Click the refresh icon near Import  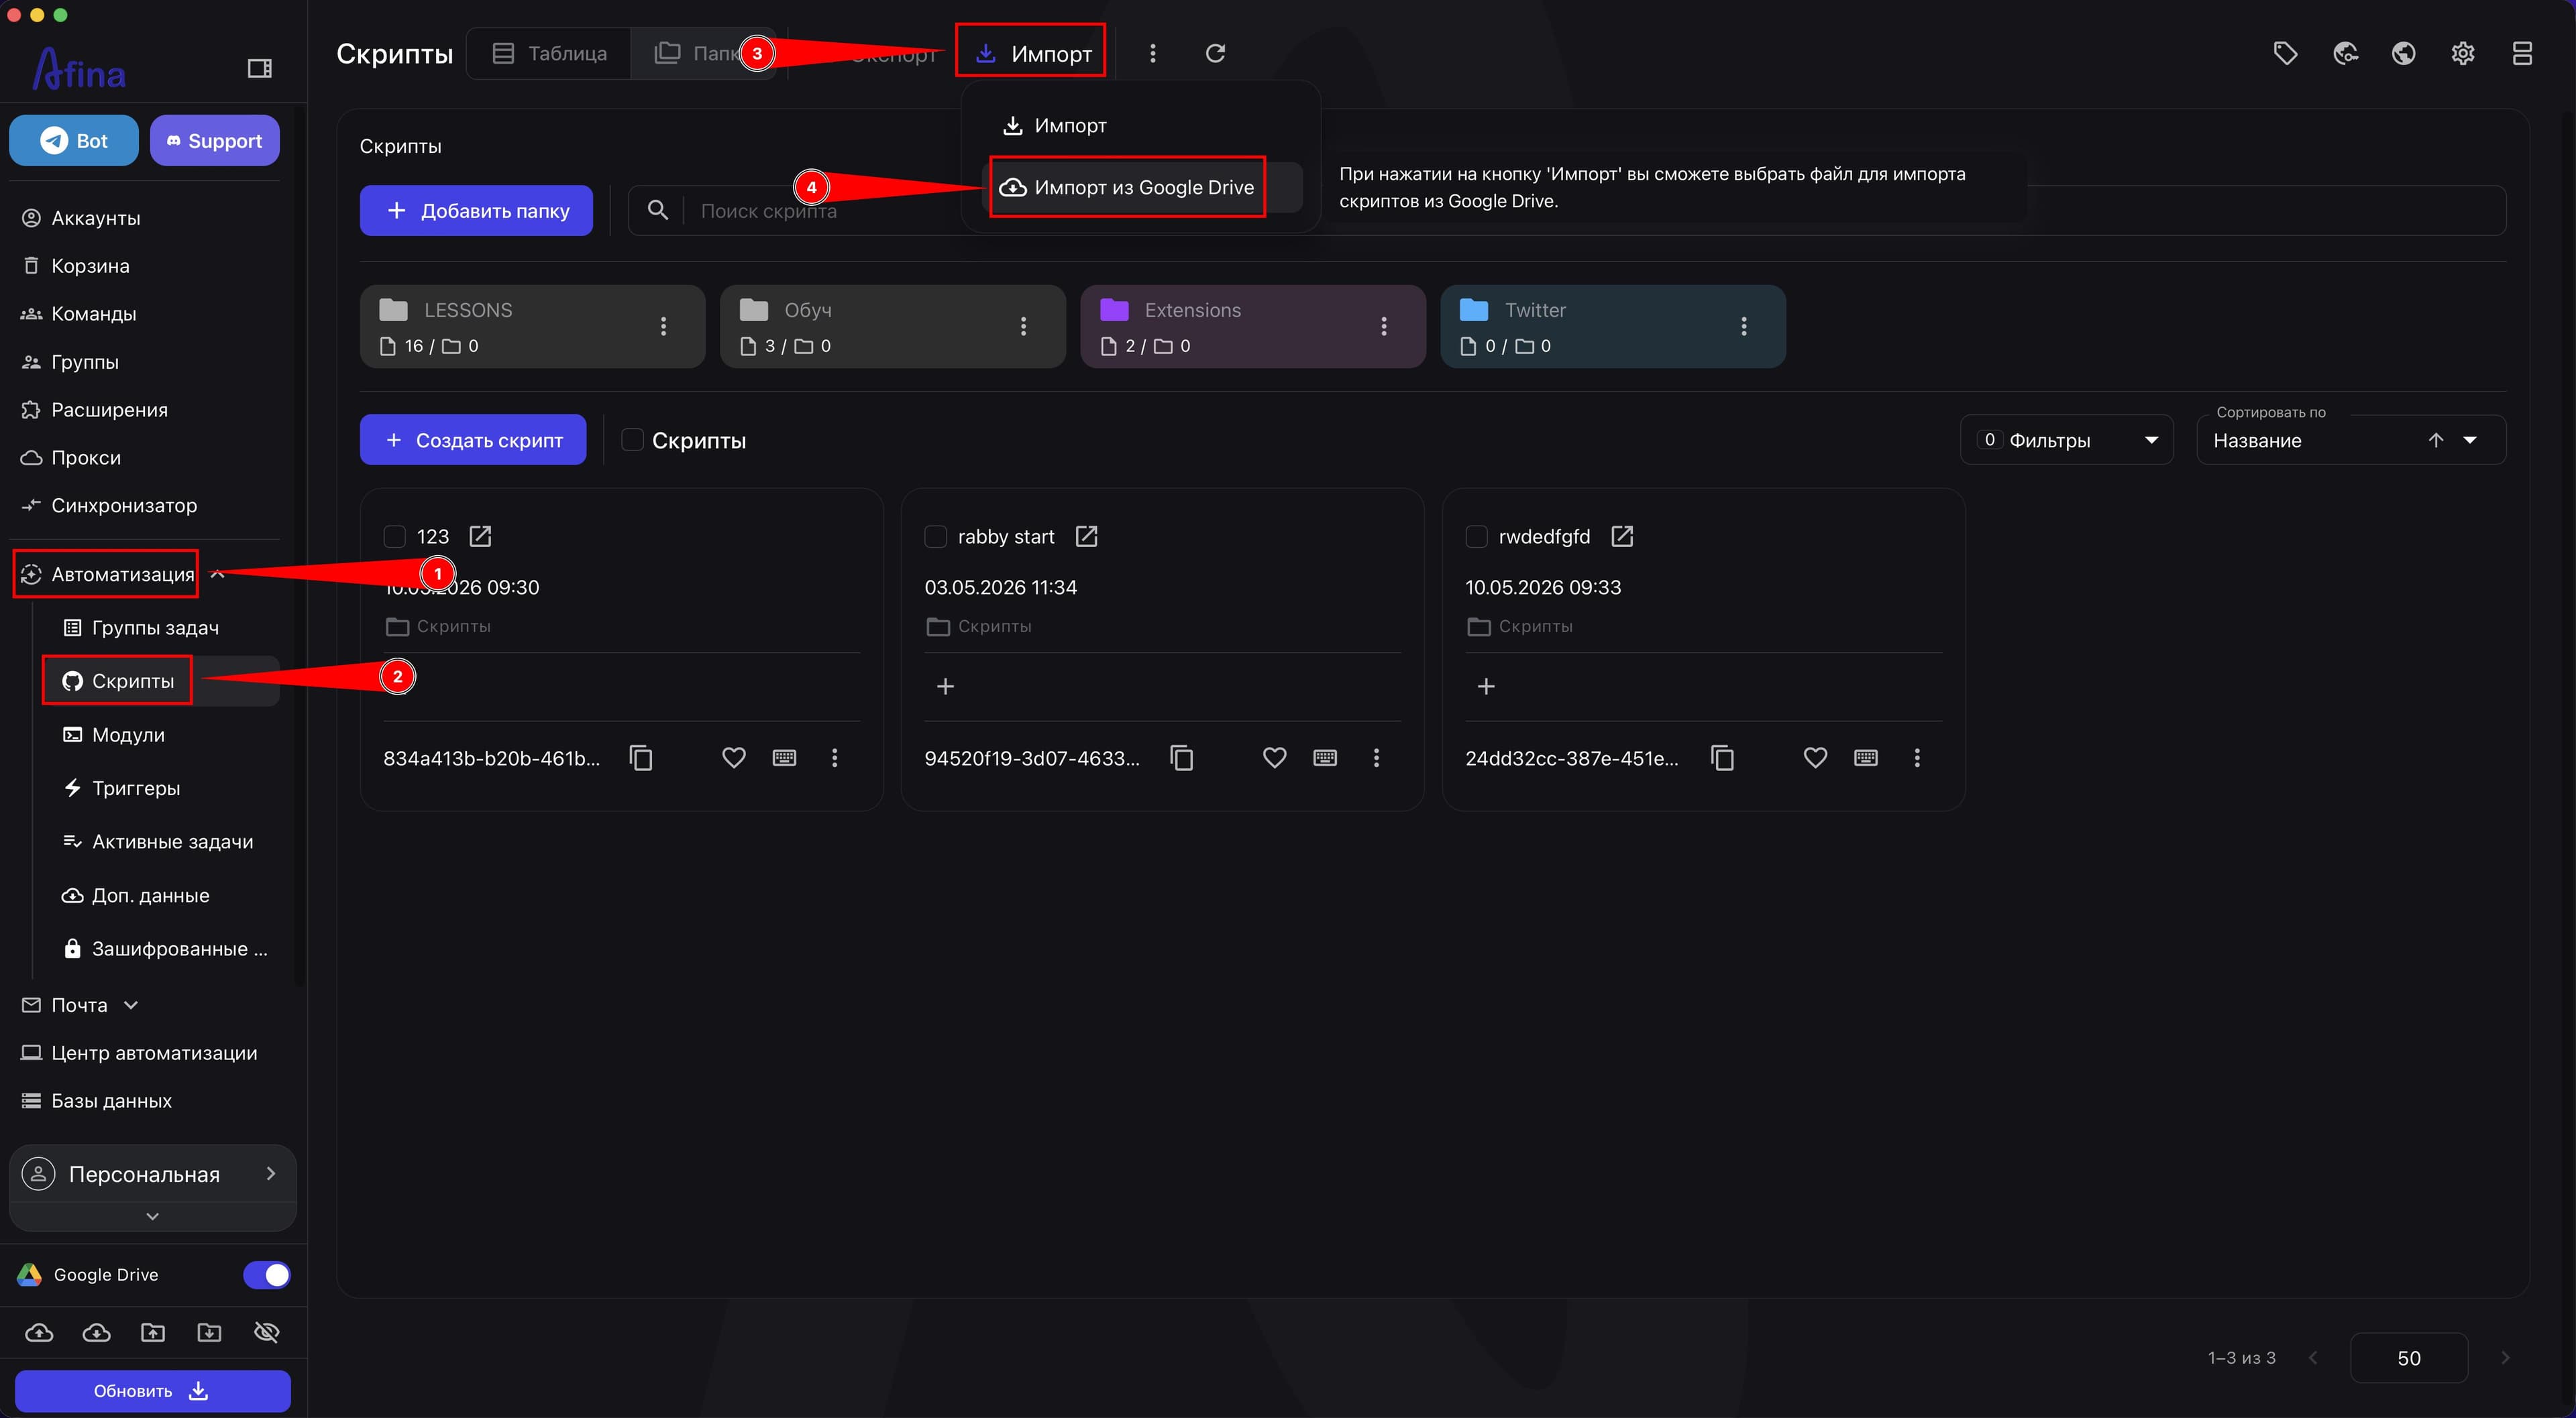point(1215,53)
